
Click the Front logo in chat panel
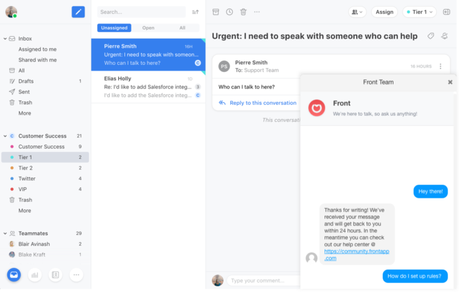(x=317, y=108)
